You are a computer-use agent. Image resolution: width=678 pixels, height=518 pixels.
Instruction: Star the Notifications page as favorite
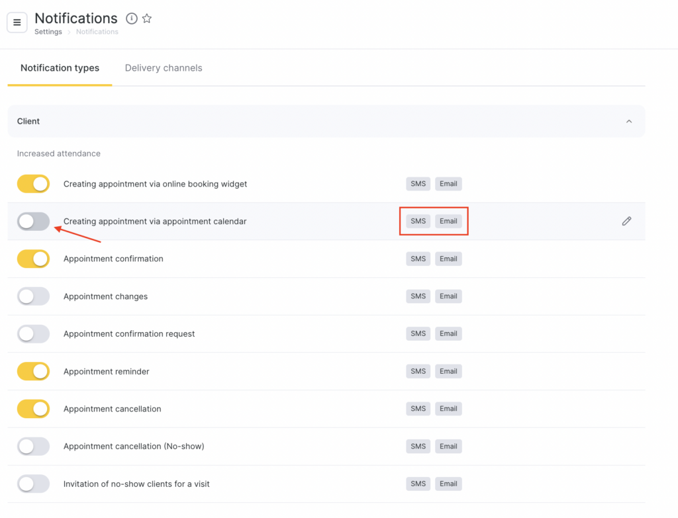[x=147, y=19]
